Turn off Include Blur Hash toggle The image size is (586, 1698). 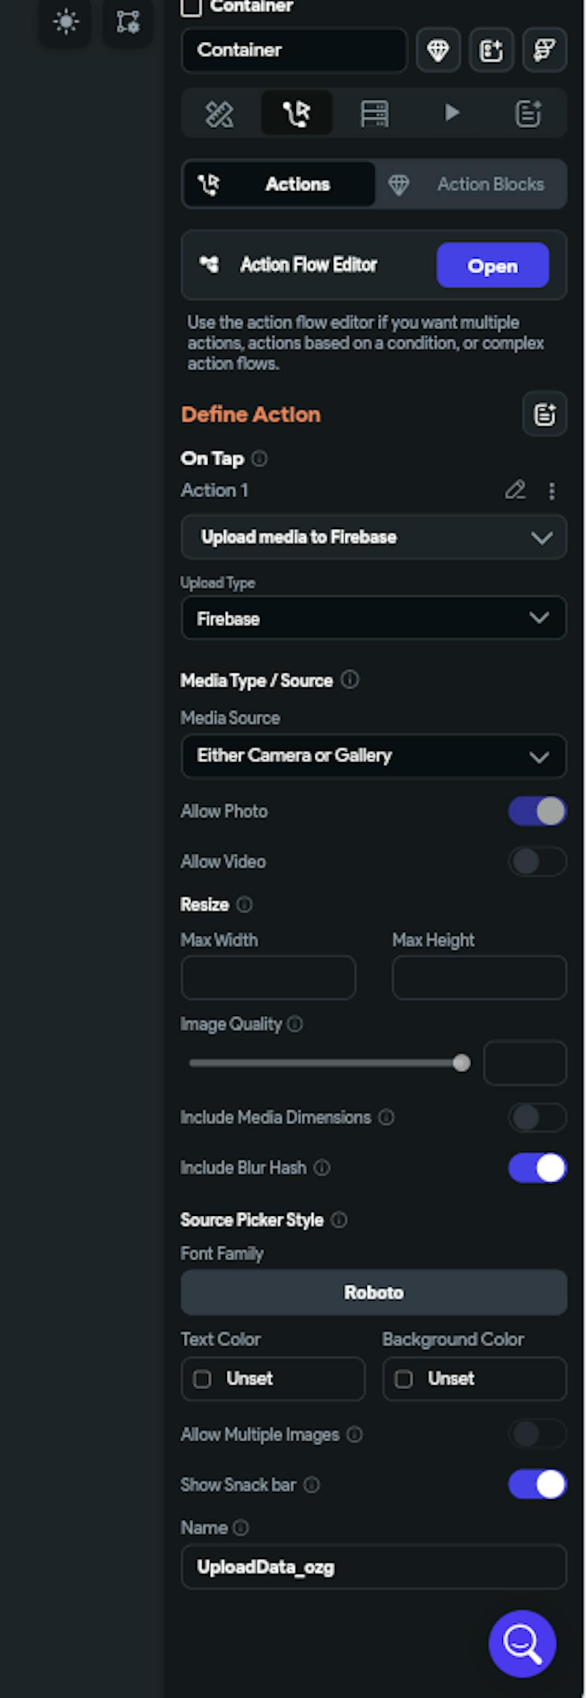[537, 1167]
